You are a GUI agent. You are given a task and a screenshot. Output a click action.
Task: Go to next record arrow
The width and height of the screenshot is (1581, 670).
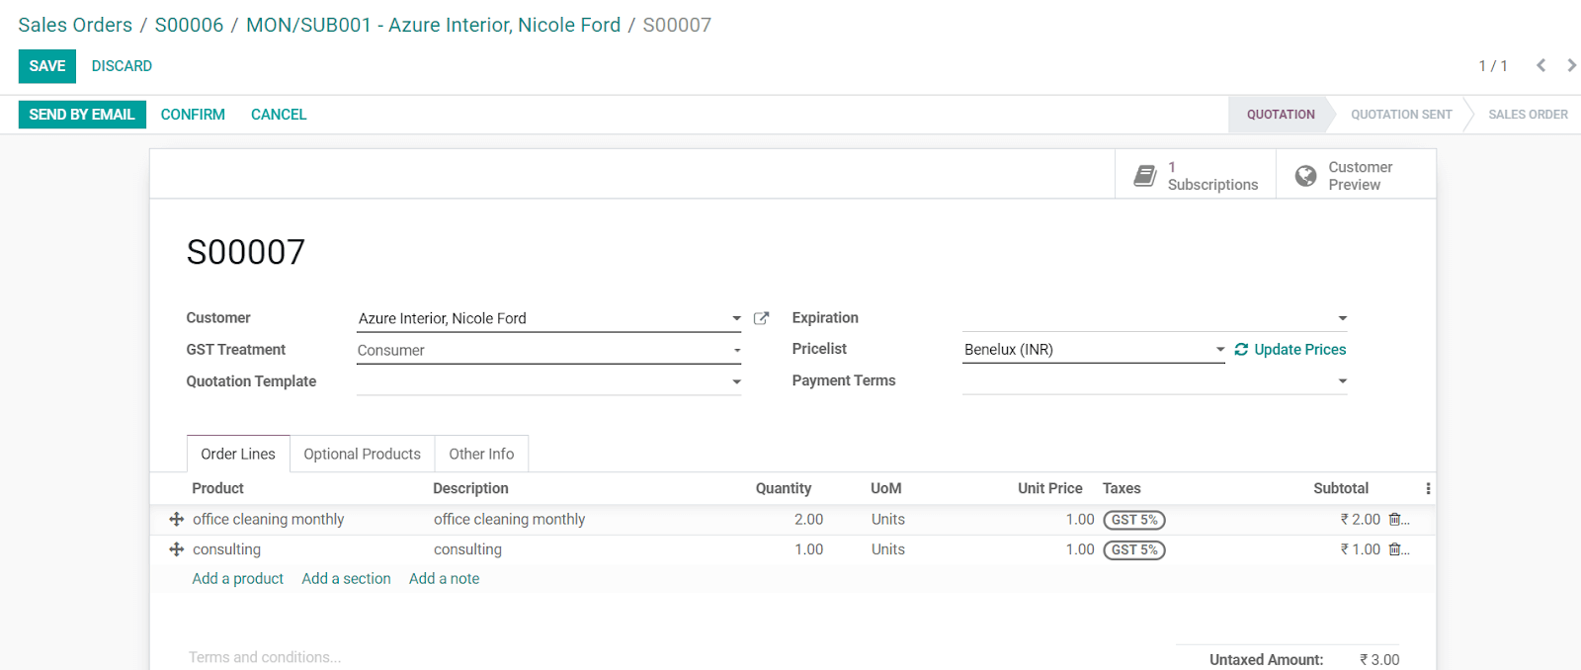[x=1570, y=65]
